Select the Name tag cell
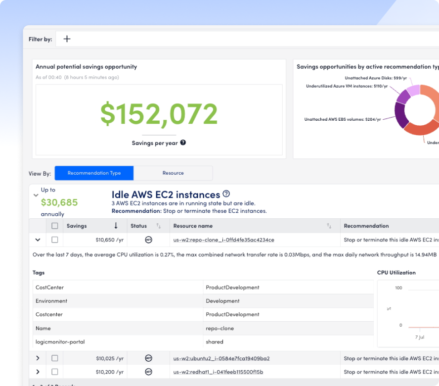Viewport: 439px width, 386px height. tap(118, 328)
